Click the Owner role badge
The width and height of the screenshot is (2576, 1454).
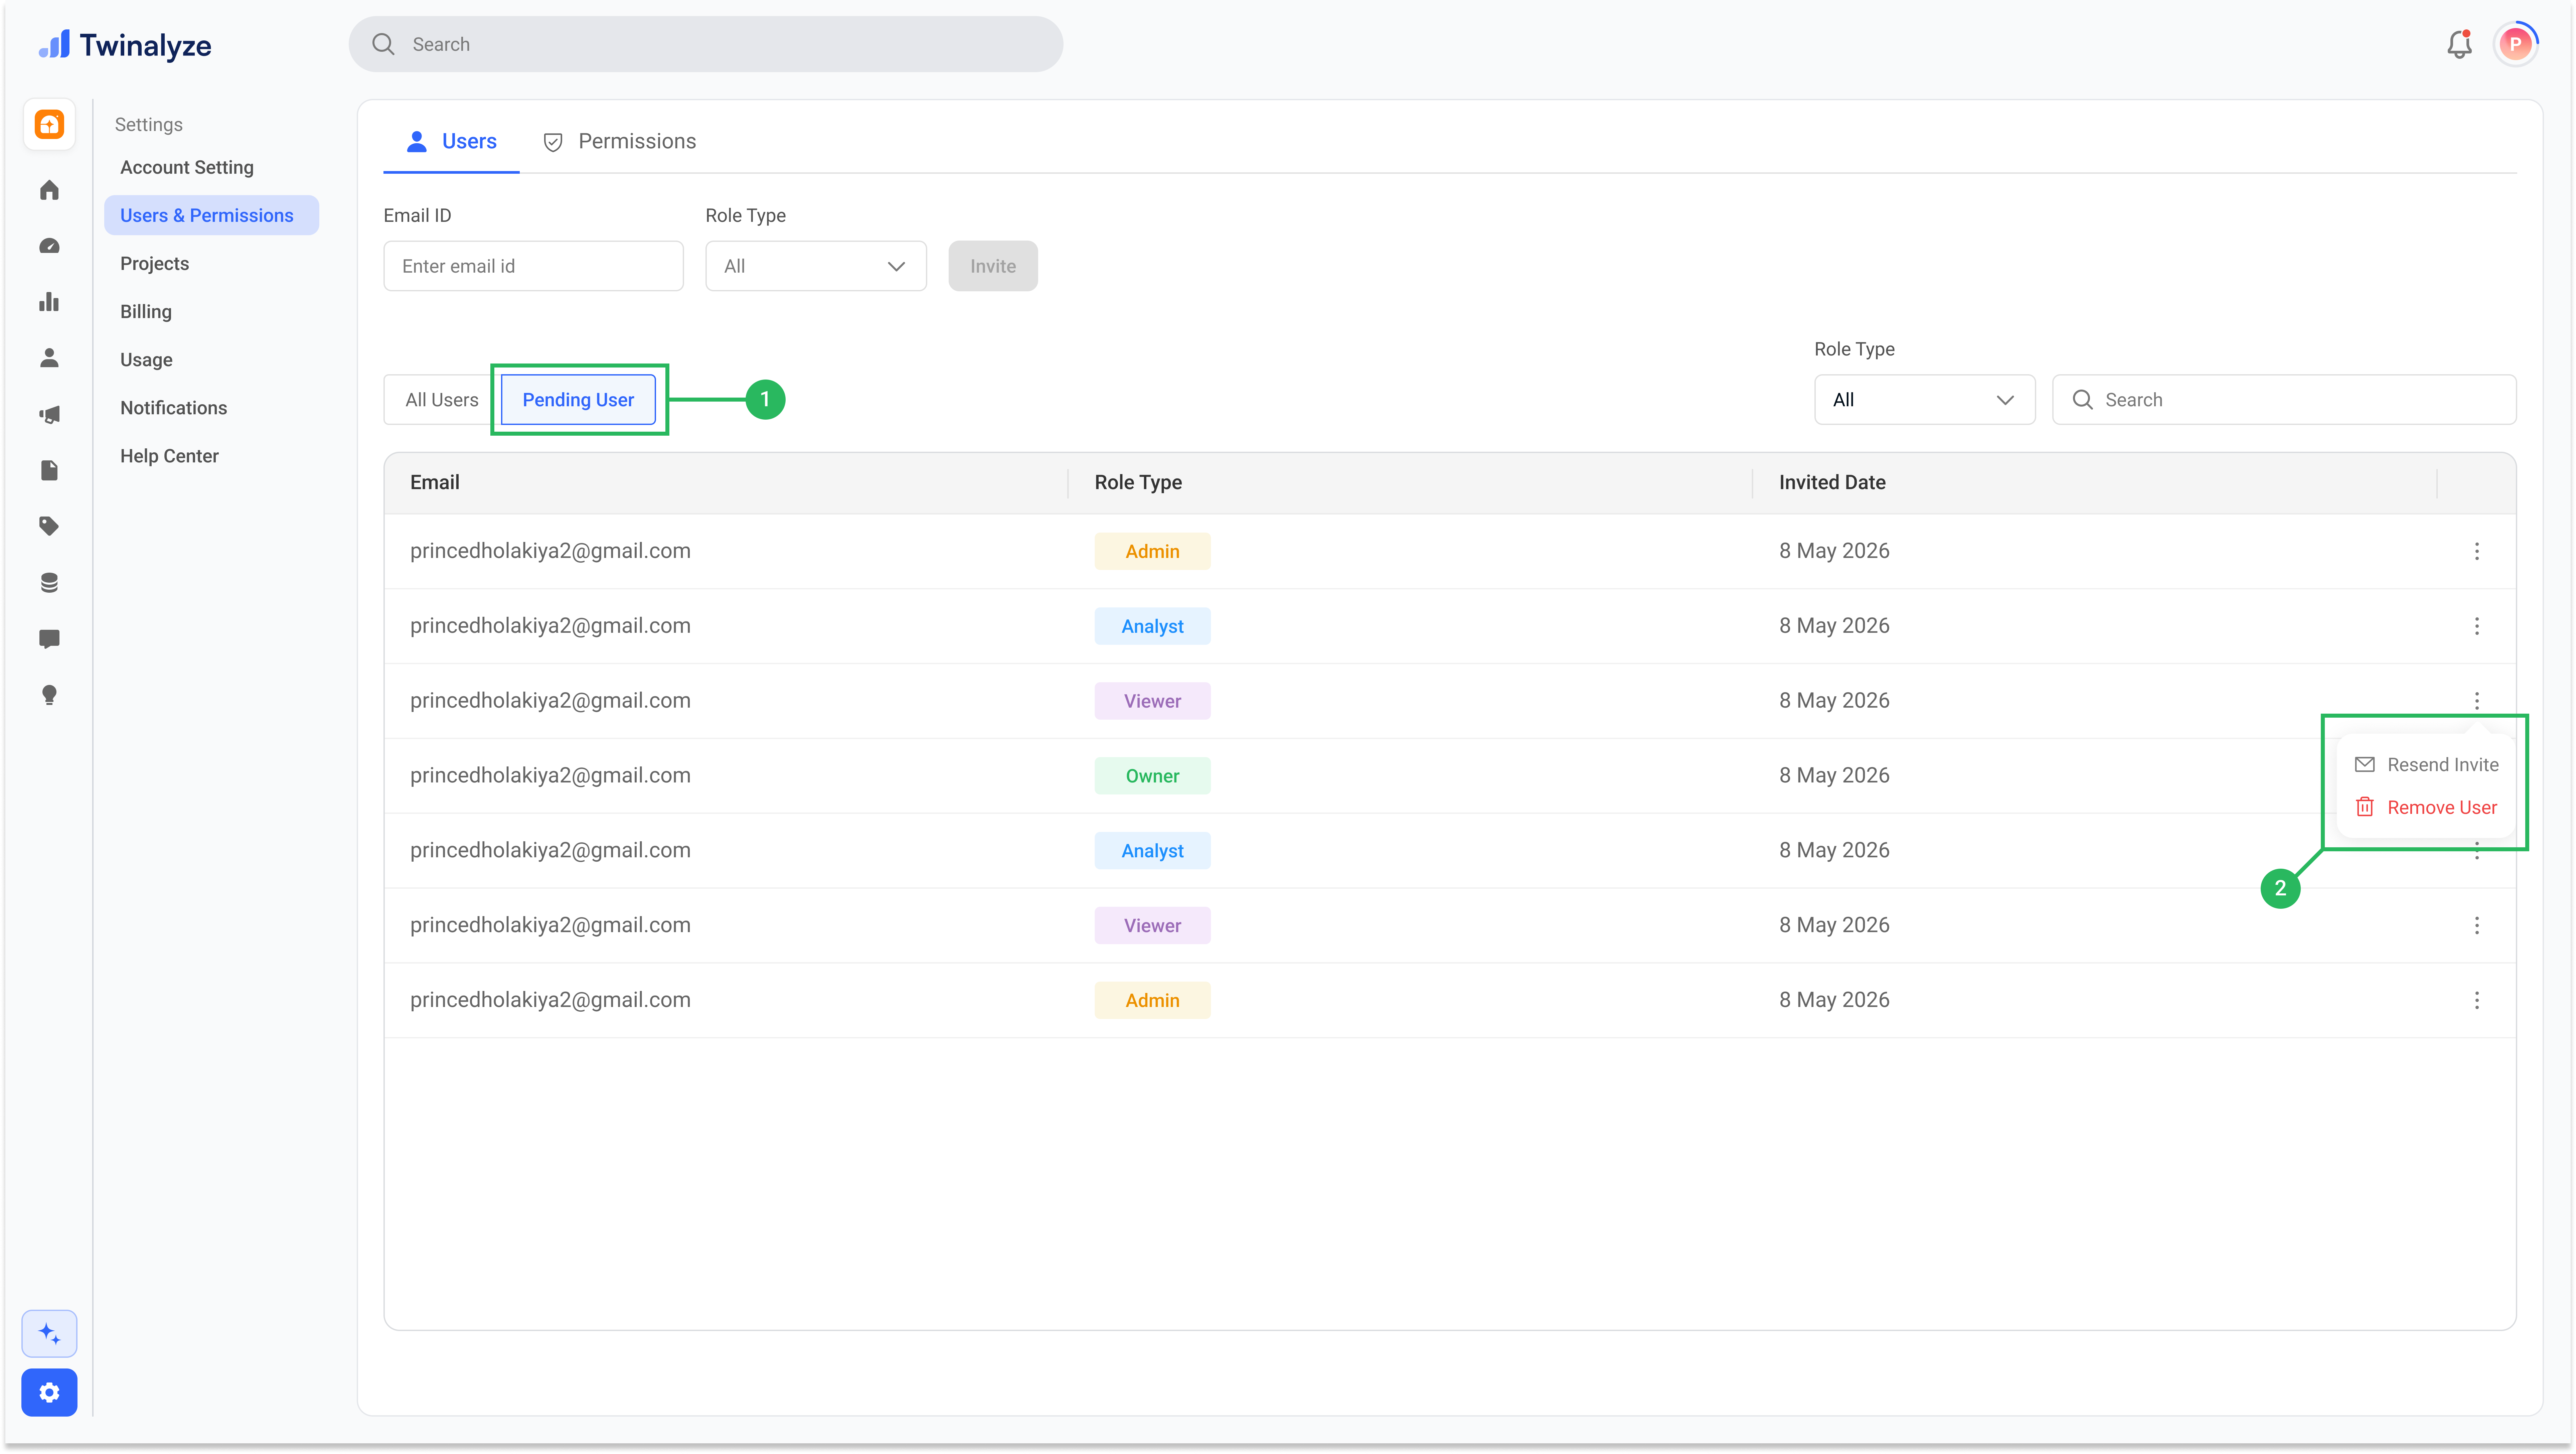pos(1152,776)
